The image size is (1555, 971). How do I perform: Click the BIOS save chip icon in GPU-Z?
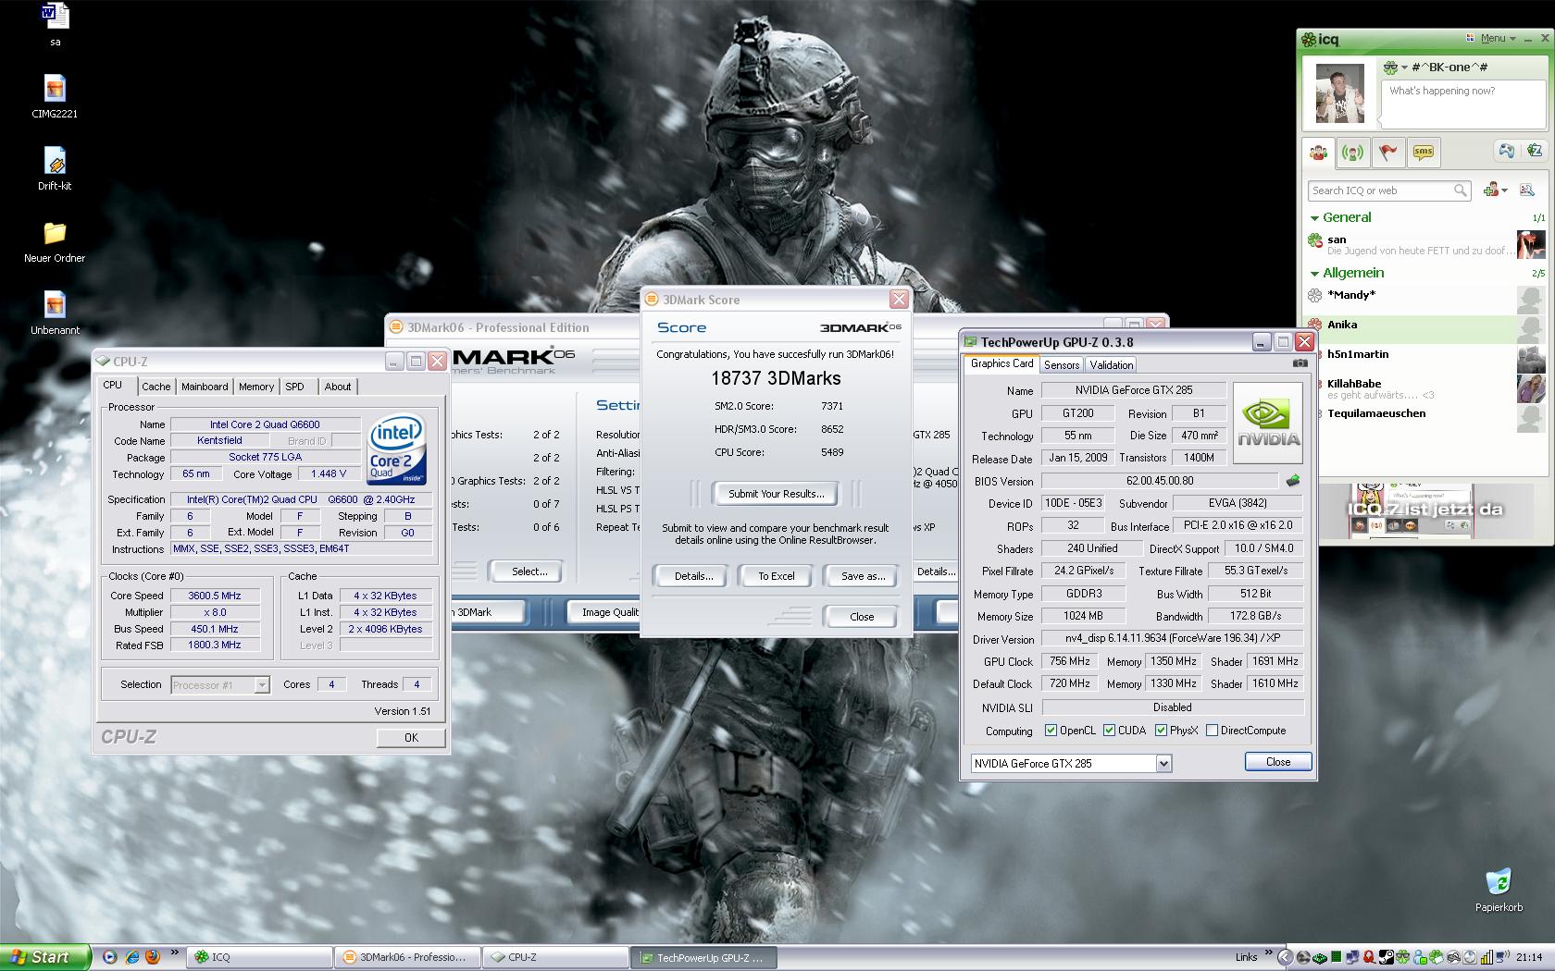click(x=1293, y=480)
